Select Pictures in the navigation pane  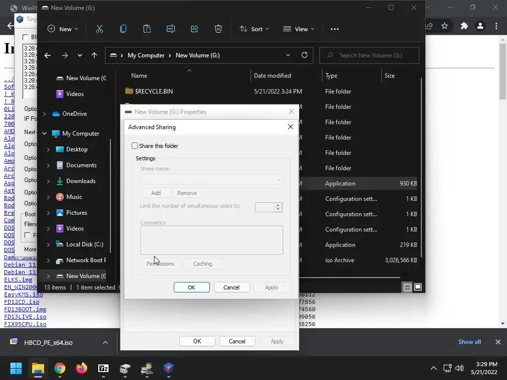(x=77, y=213)
